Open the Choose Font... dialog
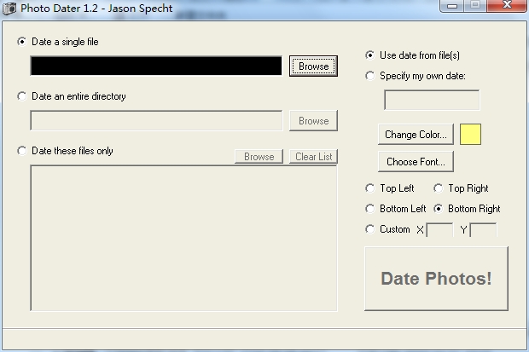529x352 pixels. [416, 161]
